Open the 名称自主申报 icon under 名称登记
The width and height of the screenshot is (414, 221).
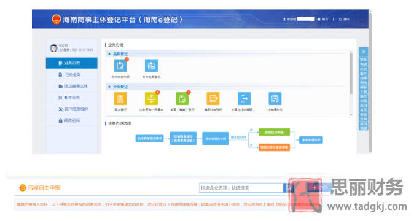click(x=120, y=66)
